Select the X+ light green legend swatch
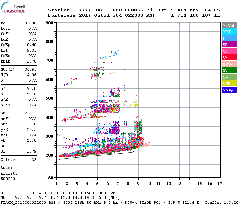 point(229,77)
